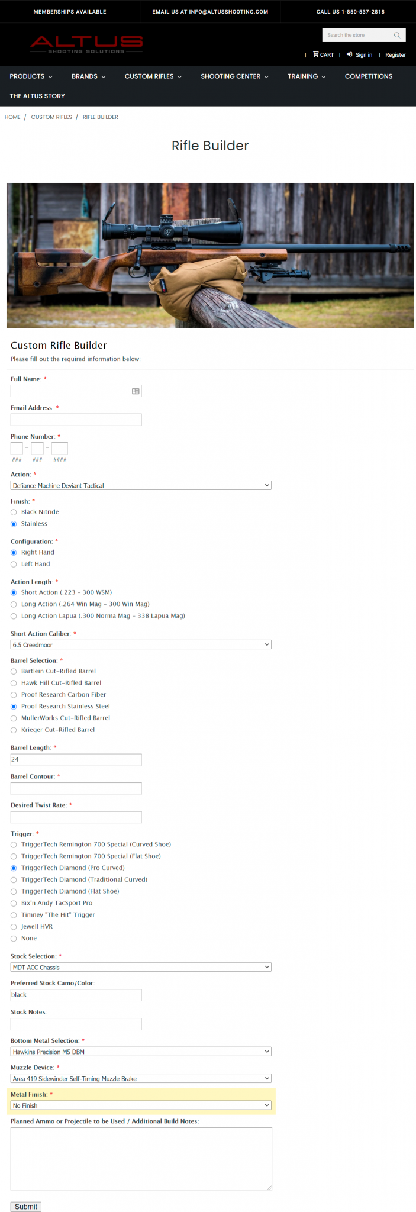416x1212 pixels.
Task: Click the Email Address input field
Action: click(76, 420)
